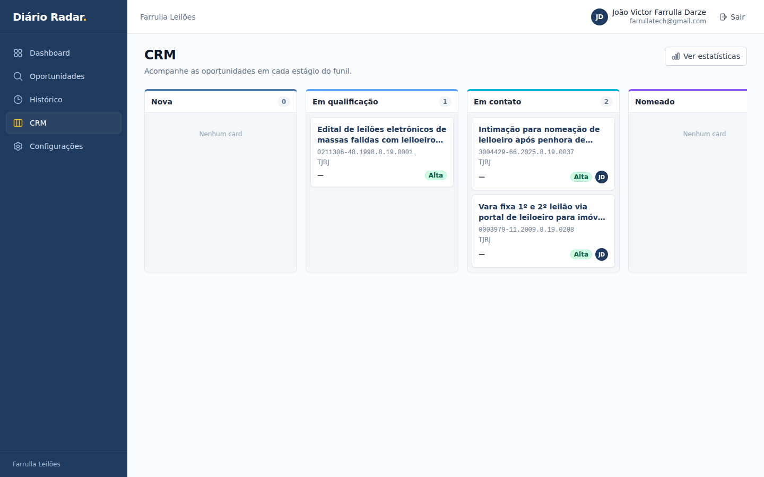Click process number 3004429-66.2025.8.19.0037
The height and width of the screenshot is (477, 764).
(526, 152)
